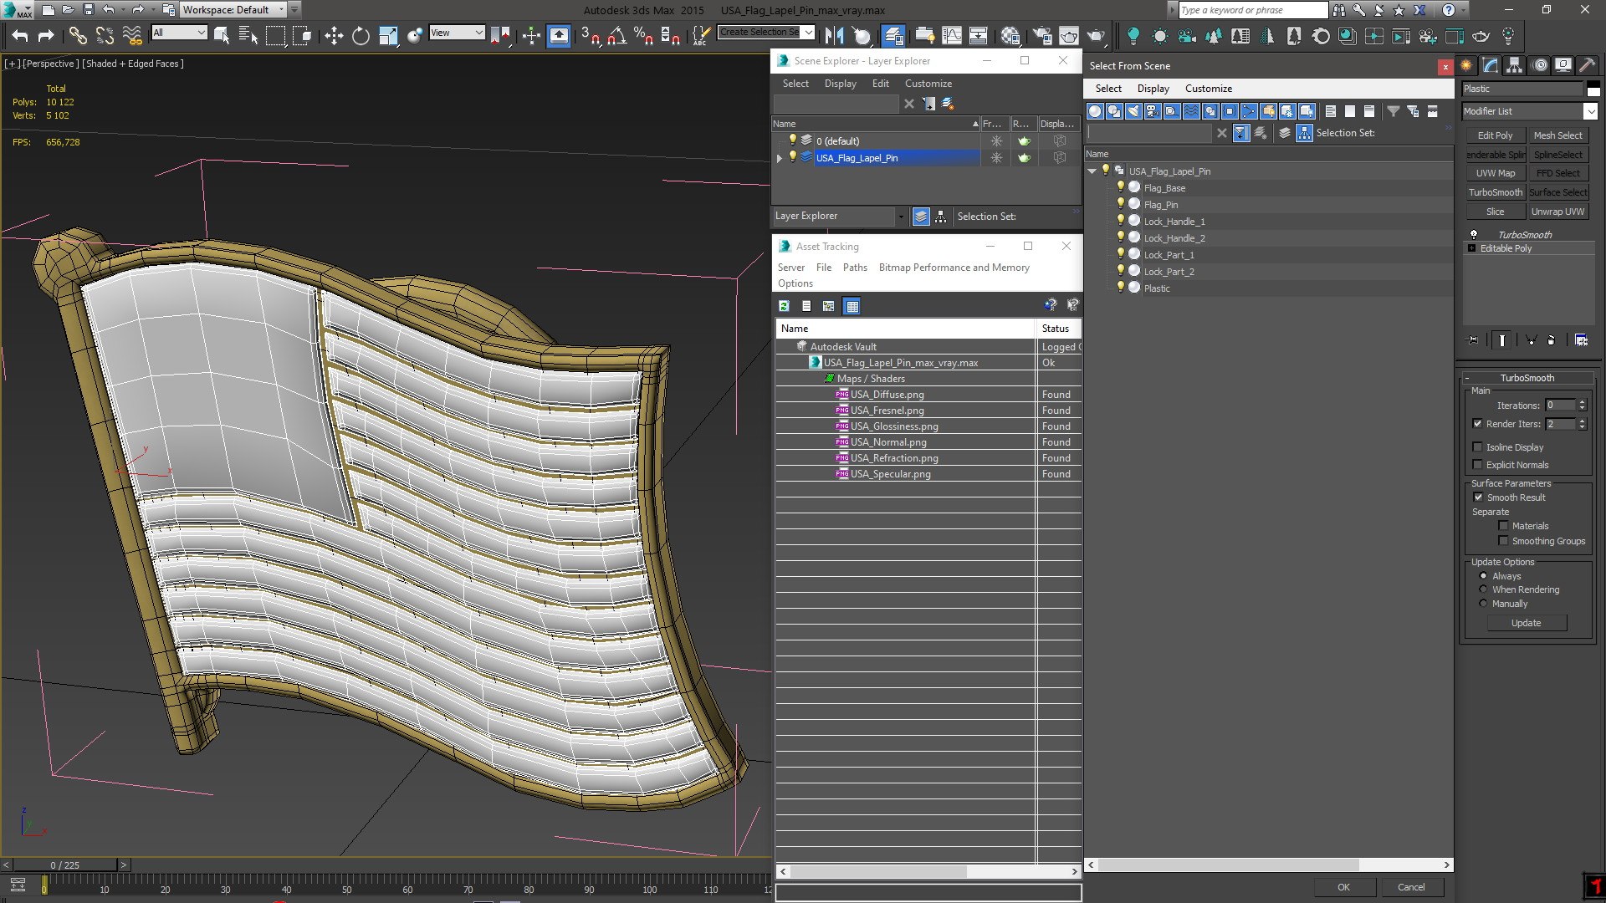Screen dimensions: 1606x903
Task: Select the When Rendering update option
Action: [x=1483, y=589]
